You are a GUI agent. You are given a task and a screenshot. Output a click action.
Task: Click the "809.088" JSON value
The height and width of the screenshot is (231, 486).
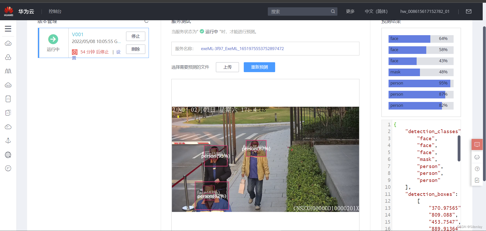[x=442, y=215]
